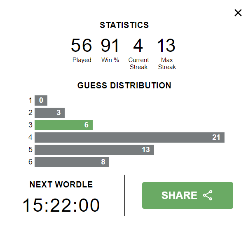Click the NEXT WORDLE label
Screen dimensions: 248x231
(x=61, y=185)
